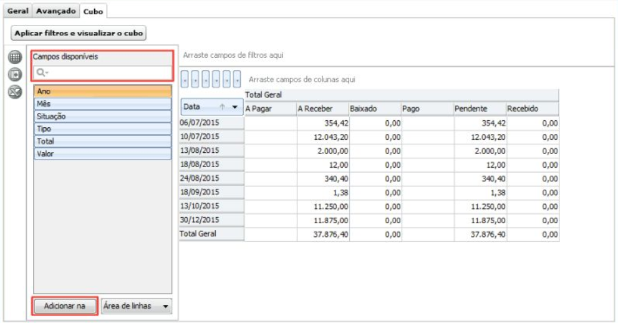
Task: Open the 'Área de linhas' dropdown
Action: coord(137,306)
